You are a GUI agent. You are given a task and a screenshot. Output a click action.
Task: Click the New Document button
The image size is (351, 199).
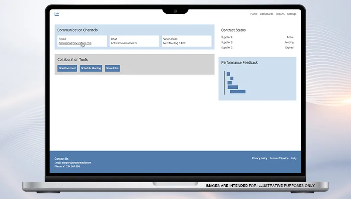(x=67, y=68)
